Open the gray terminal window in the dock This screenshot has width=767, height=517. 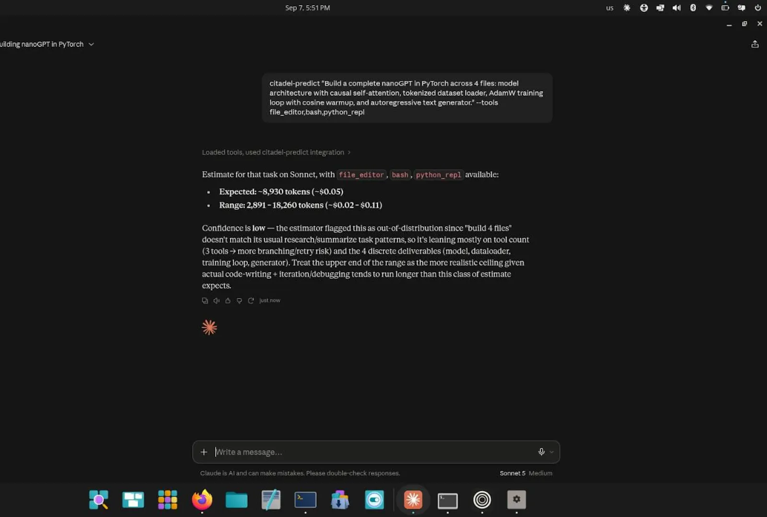coord(448,501)
